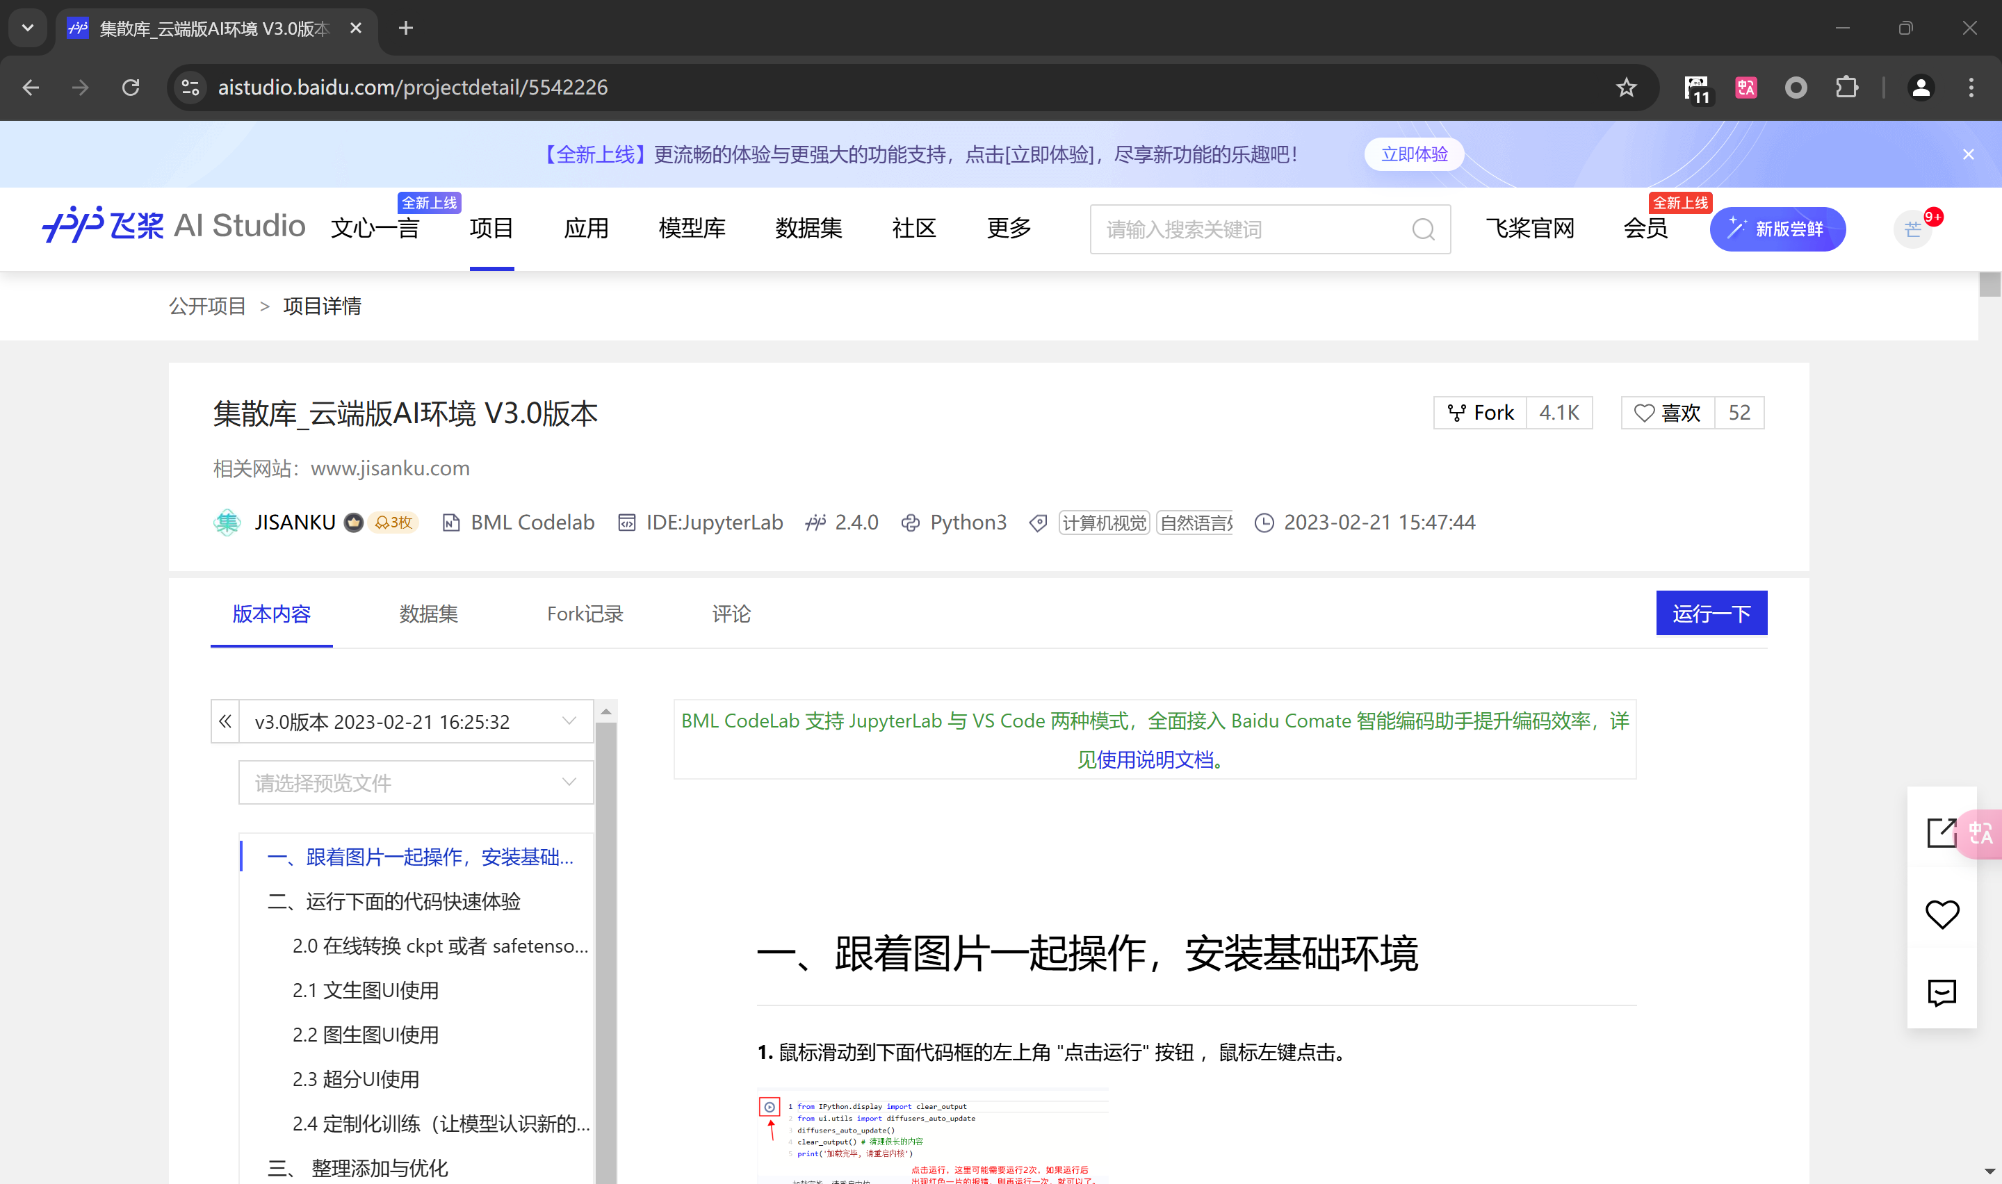
Task: Open the browser Extensions puzzle icon
Action: coord(1846,88)
